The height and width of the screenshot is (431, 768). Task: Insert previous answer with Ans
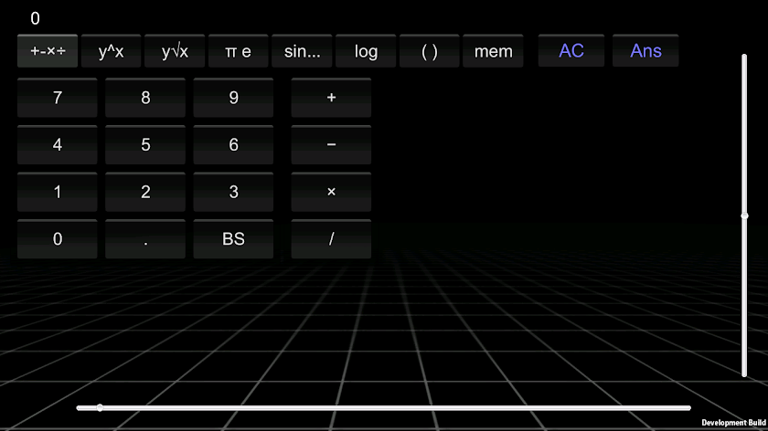(645, 51)
